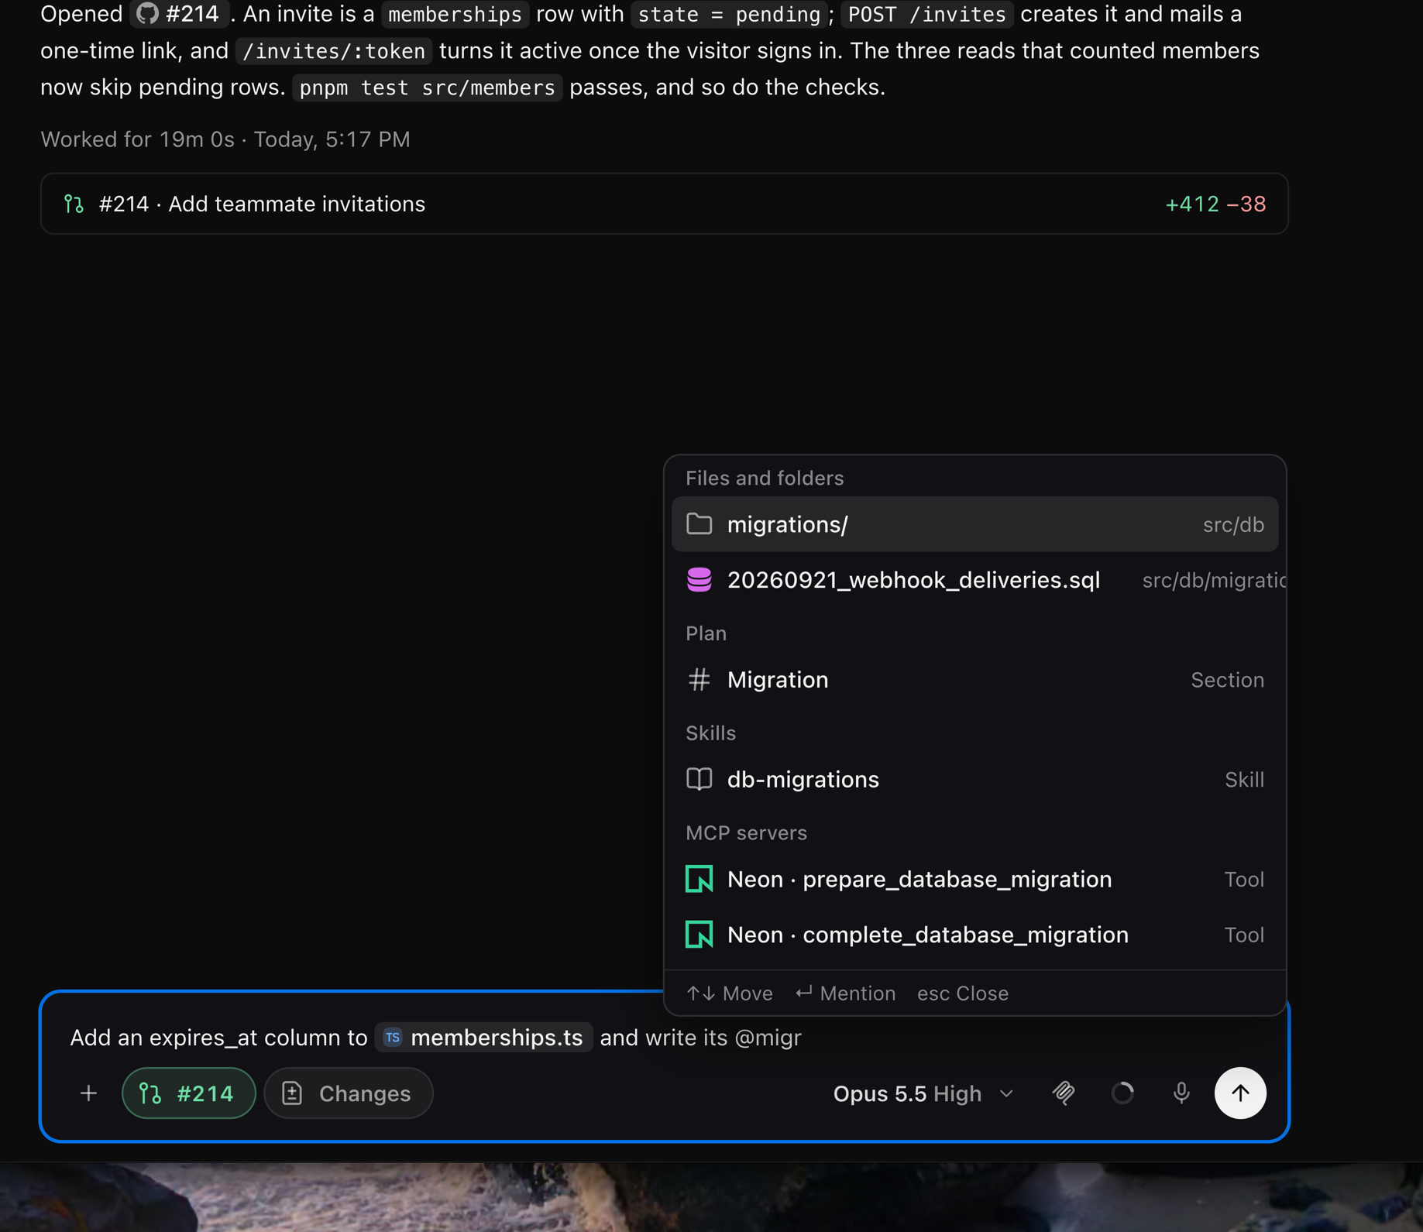Open the plus add menu
The image size is (1423, 1232).
(x=88, y=1093)
